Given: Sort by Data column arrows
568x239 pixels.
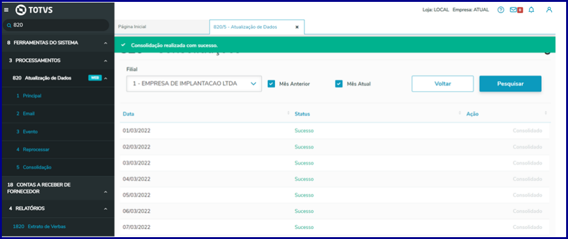Looking at the screenshot, I should click(x=289, y=114).
